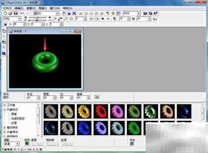Screen dimensions: 208x153
Task: Click the X coordinate input field
Action: click(x=18, y=24)
